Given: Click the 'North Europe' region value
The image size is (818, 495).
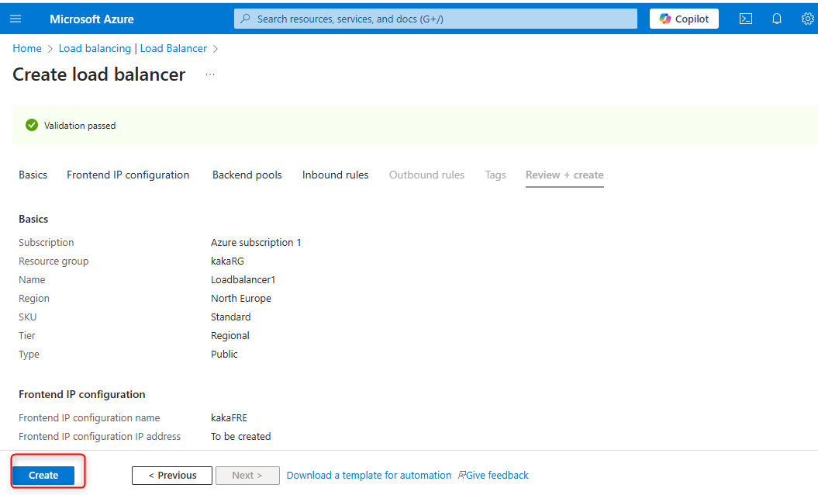Looking at the screenshot, I should click(x=241, y=299).
